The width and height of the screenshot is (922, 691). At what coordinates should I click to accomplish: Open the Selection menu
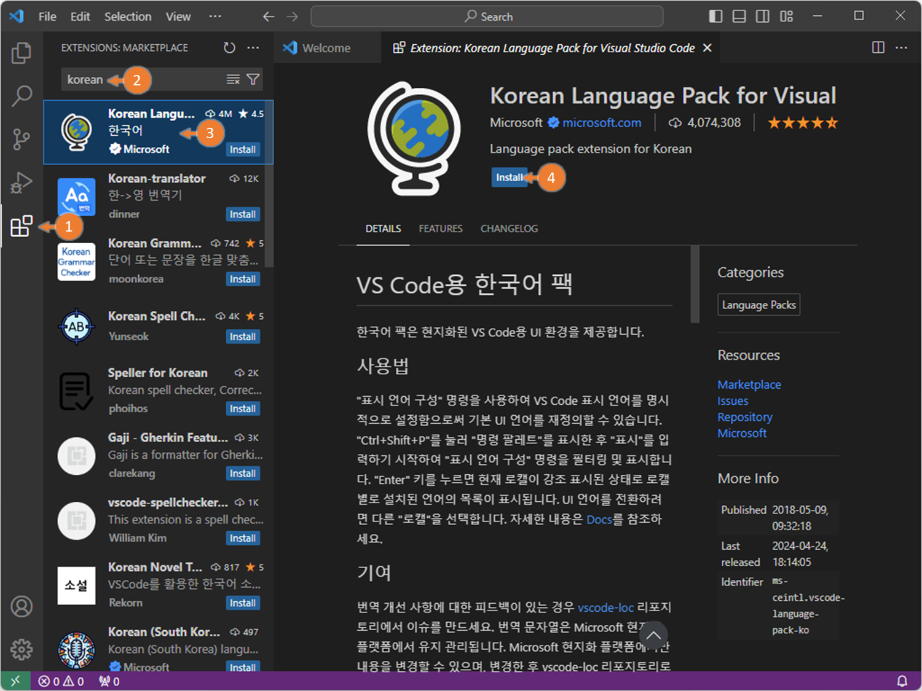coord(128,17)
